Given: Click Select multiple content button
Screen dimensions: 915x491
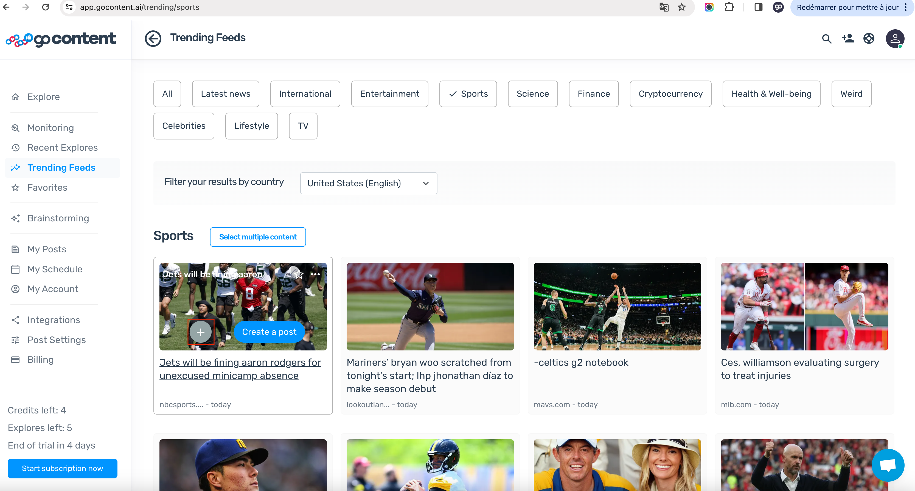Looking at the screenshot, I should pos(257,237).
